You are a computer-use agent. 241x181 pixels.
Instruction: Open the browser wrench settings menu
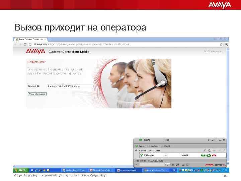pos(226,44)
